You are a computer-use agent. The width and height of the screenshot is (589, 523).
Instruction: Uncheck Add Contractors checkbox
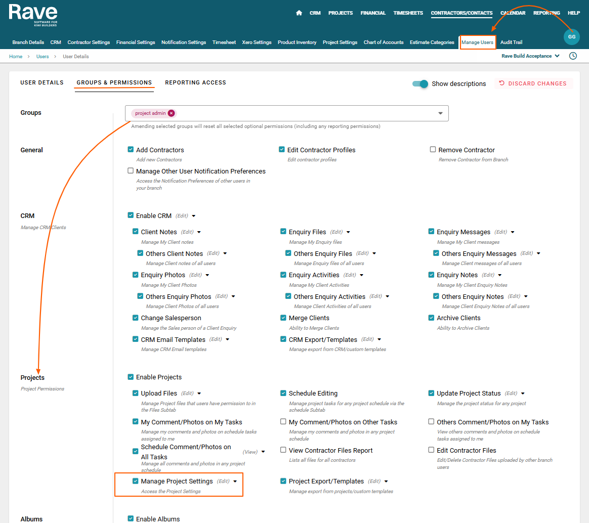coord(131,149)
